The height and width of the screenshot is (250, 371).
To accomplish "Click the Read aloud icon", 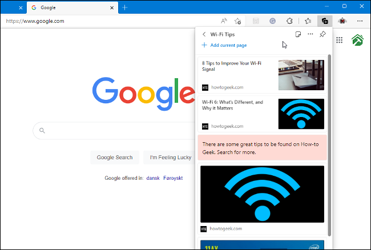I will pyautogui.click(x=224, y=21).
